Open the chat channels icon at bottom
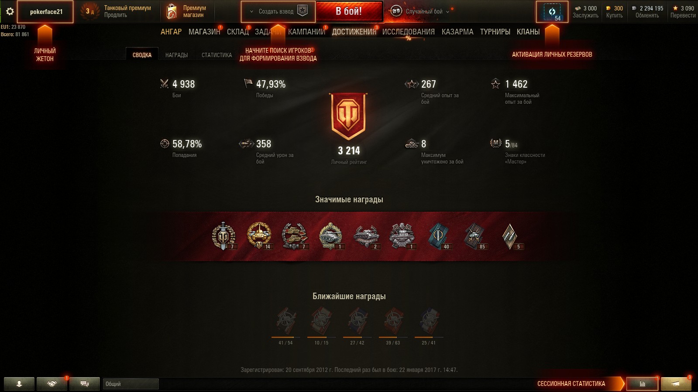This screenshot has height=392, width=698. point(85,384)
